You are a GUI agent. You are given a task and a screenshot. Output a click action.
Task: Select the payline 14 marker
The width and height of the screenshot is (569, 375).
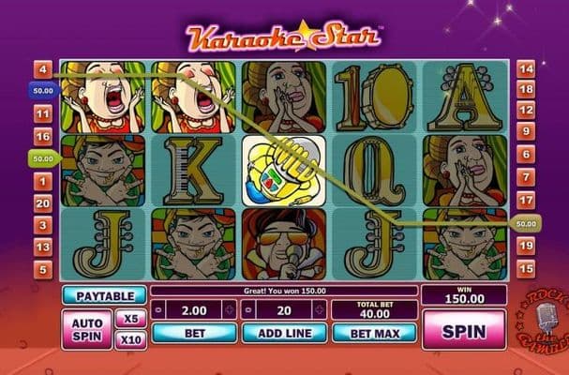pos(526,69)
